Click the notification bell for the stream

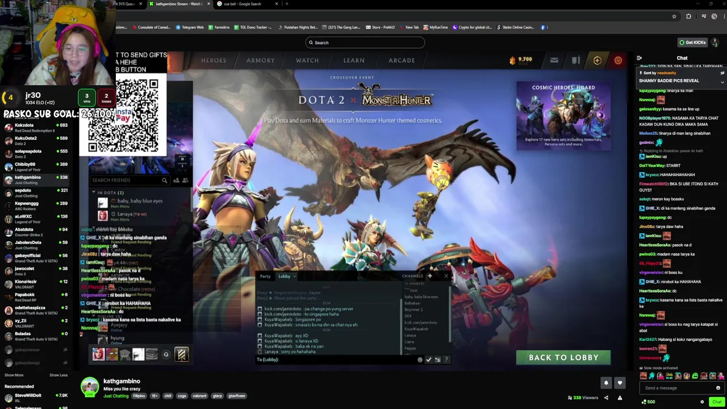(x=606, y=383)
